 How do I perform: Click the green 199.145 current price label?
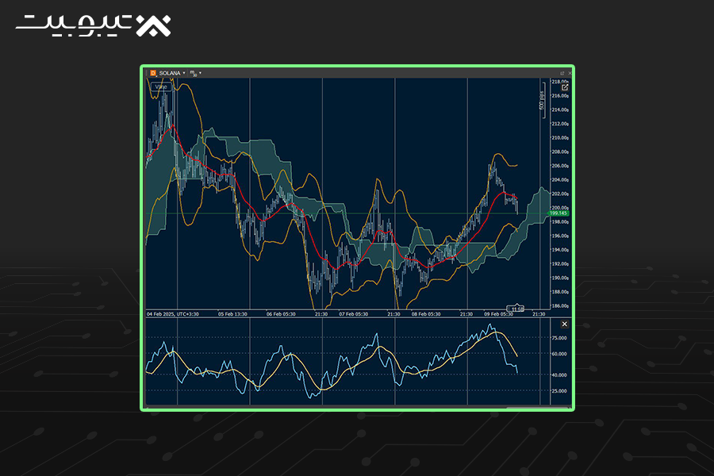(559, 213)
